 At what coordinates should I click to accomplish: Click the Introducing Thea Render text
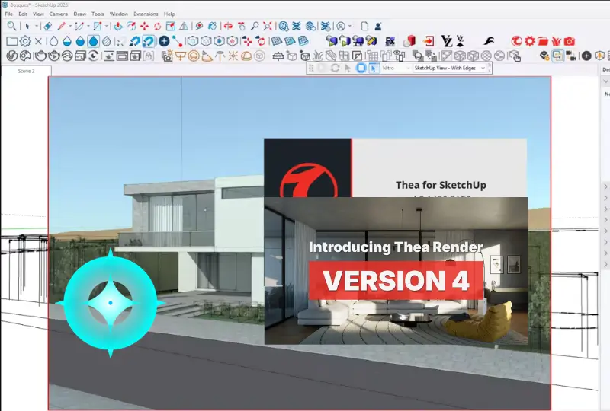click(396, 247)
